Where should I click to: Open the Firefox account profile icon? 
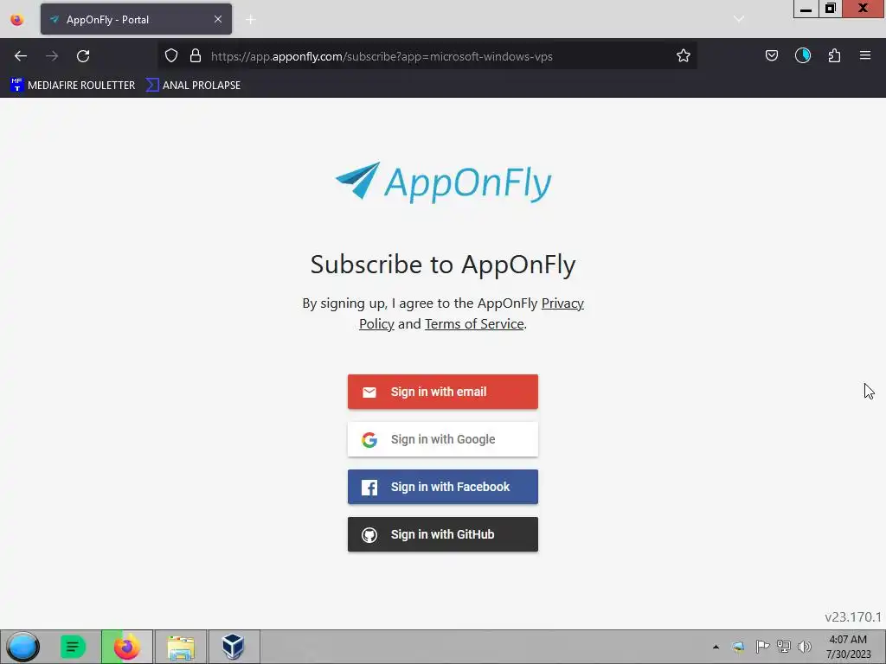pyautogui.click(x=803, y=55)
